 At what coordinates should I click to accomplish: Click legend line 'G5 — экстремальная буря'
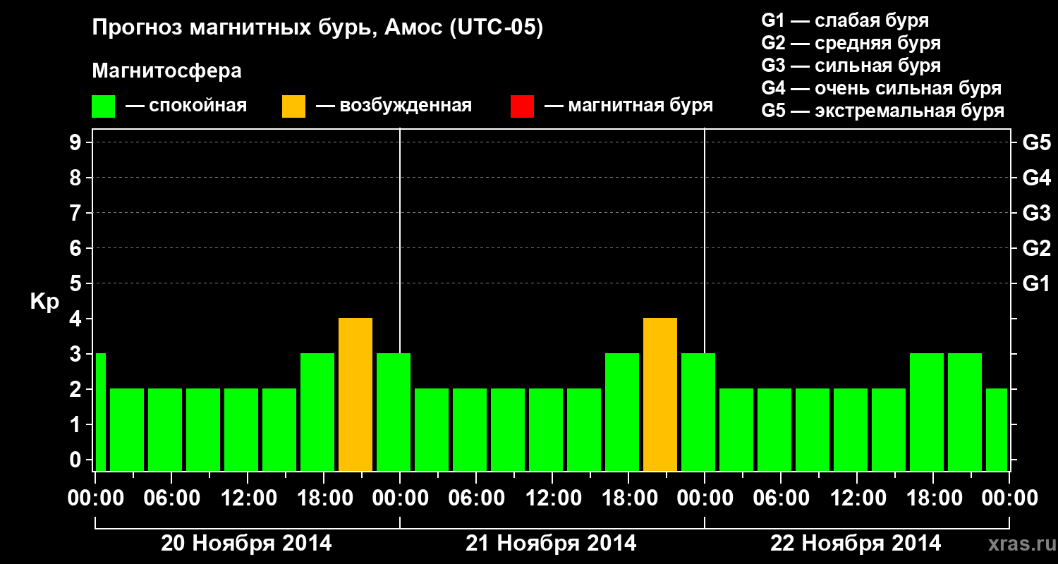tap(883, 111)
